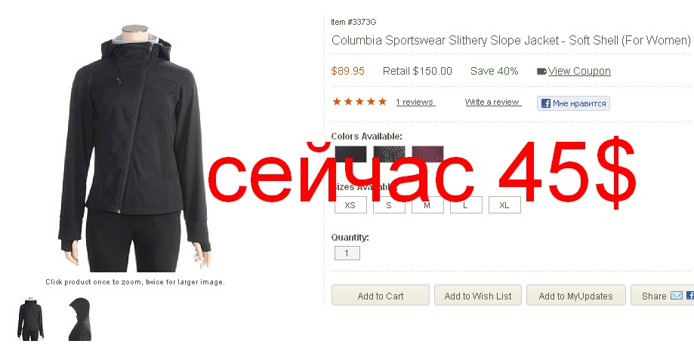This screenshot has width=694, height=347.
Task: Select size M
Action: [x=427, y=205]
